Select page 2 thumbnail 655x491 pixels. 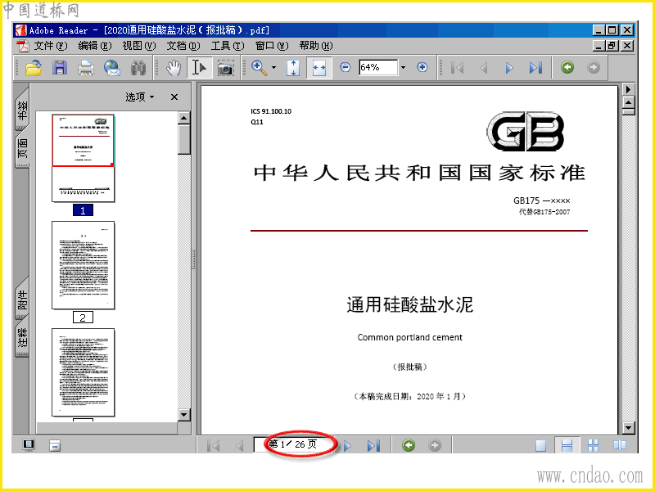(84, 265)
